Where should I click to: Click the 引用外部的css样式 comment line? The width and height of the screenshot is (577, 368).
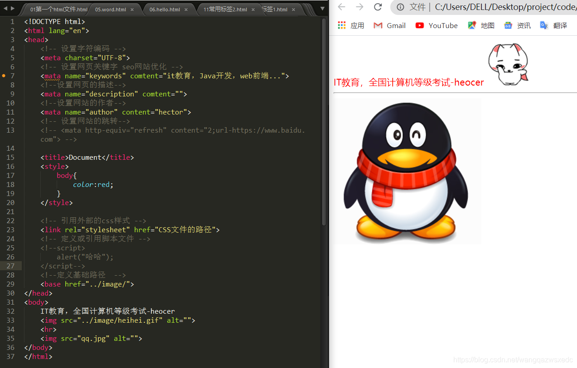(93, 220)
